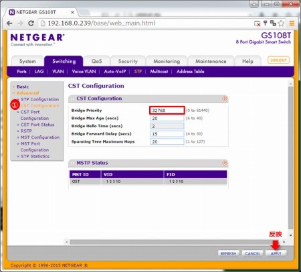This screenshot has width=301, height=272.
Task: Click the Bridge Max Age field
Action: 167,118
